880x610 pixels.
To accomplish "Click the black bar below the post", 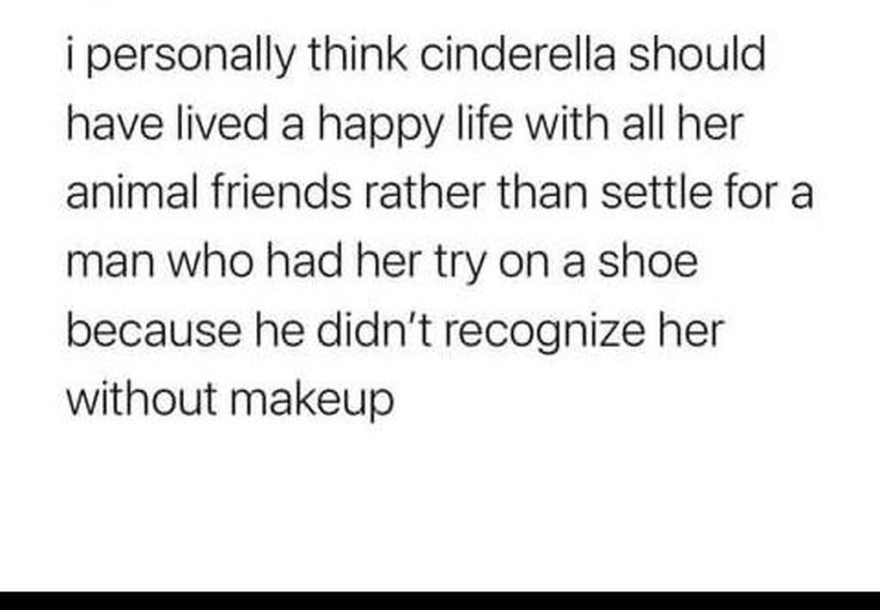I will (440, 601).
